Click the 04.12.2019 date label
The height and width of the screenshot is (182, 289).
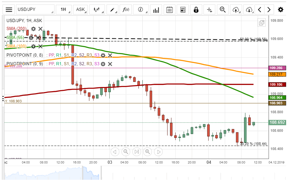tap(276, 162)
